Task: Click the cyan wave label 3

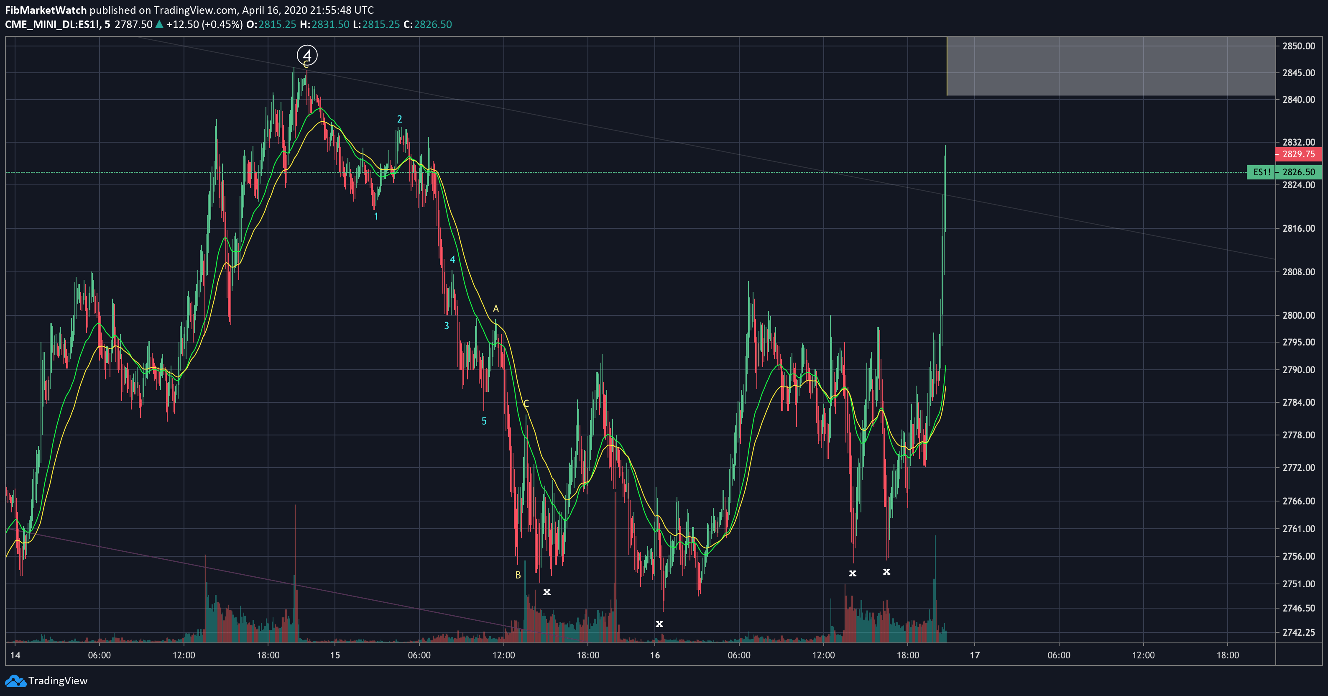Action: 447,326
